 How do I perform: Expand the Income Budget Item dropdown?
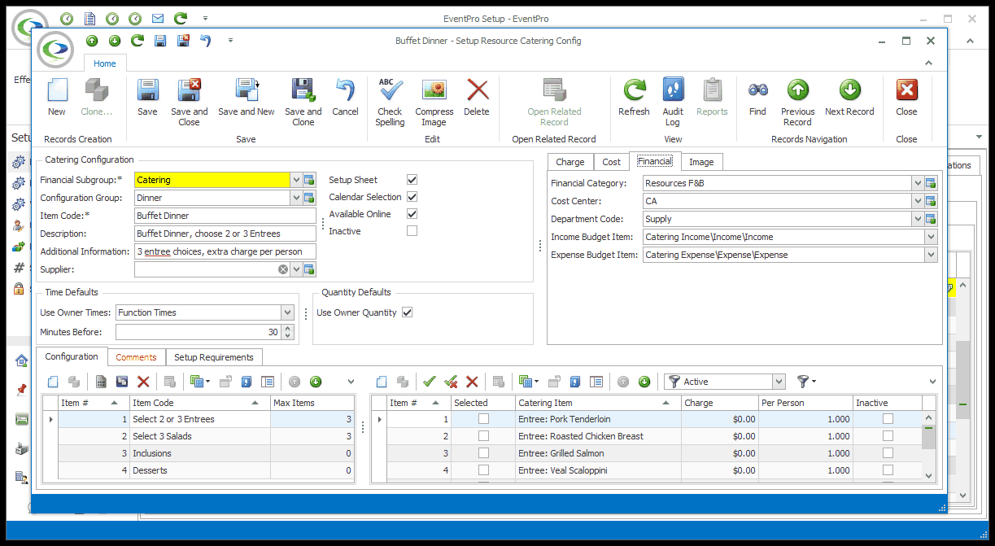931,237
